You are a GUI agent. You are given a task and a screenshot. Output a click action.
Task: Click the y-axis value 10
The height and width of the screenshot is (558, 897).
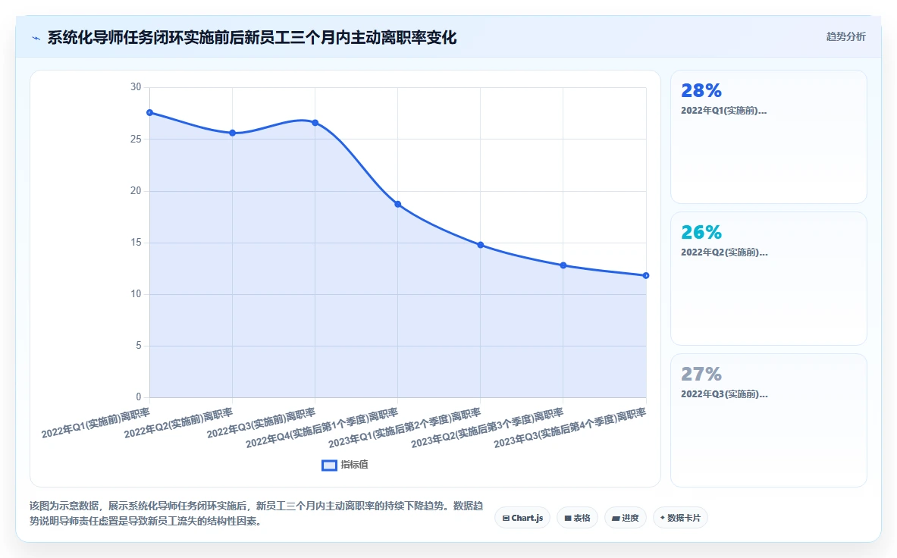pos(136,293)
